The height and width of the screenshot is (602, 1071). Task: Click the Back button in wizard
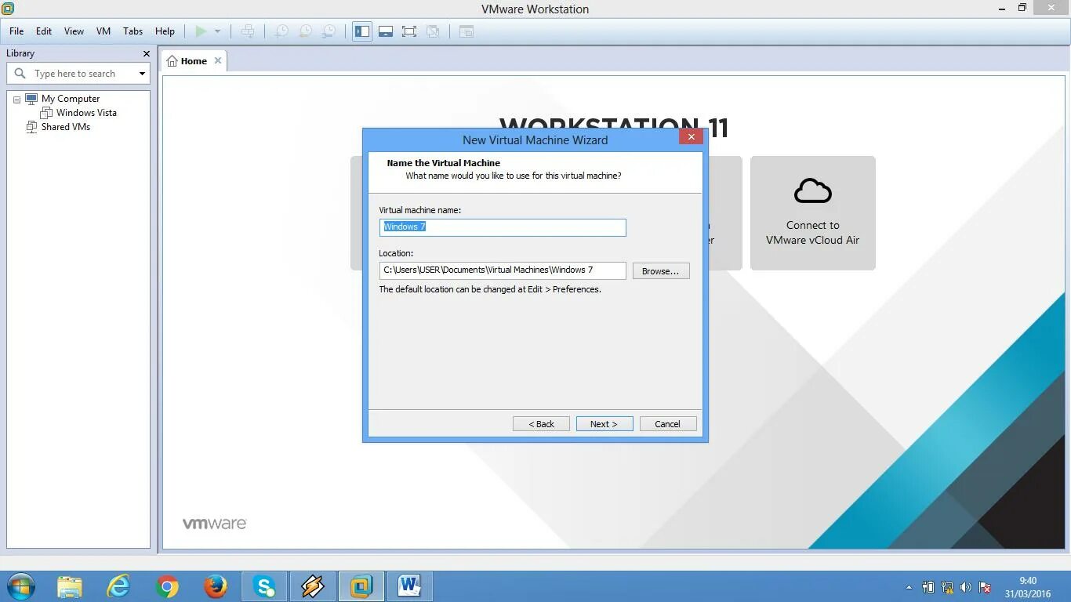click(541, 424)
